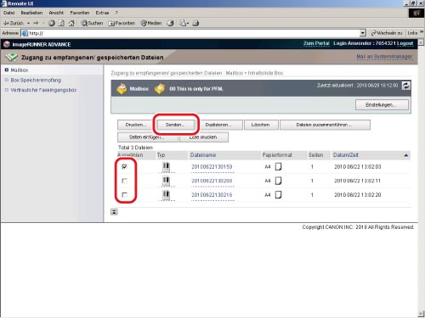Click the Suchen search toolbar icon
Viewport: 425px width, 318px height.
click(x=92, y=23)
